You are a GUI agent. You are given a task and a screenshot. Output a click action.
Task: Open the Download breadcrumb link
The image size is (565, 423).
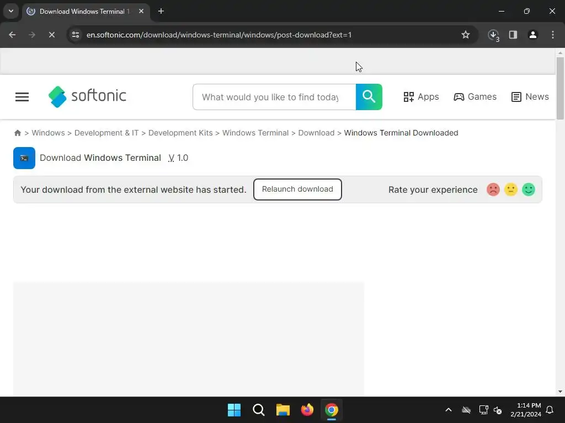click(x=316, y=133)
